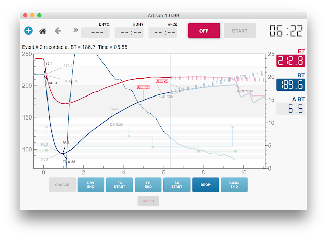Expand toolbar with double chevron icon
The image size is (327, 239).
coord(76,30)
